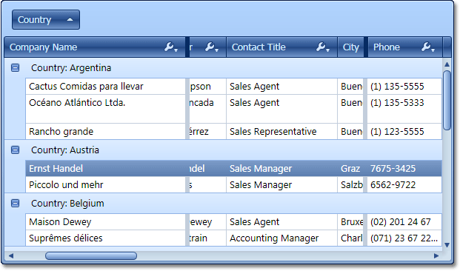This screenshot has height=271, width=460.
Task: Click Country: Argentina group label
Action: coord(71,68)
